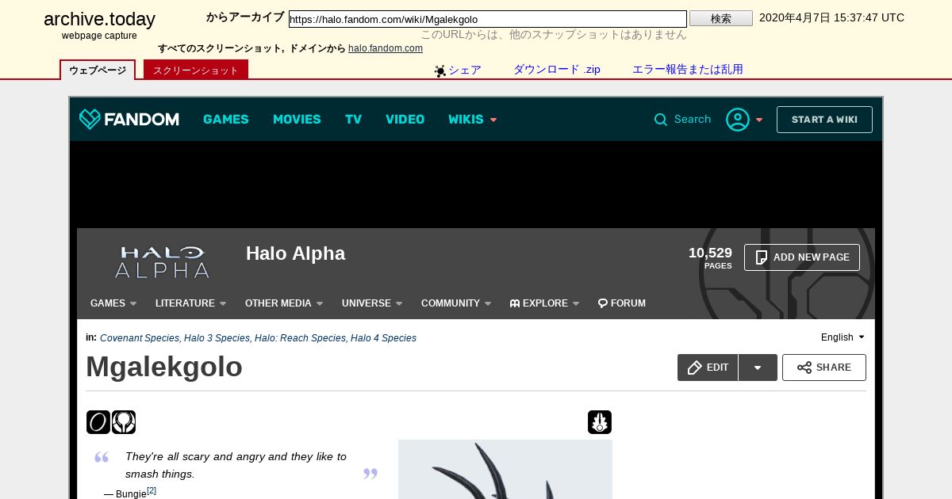Open the Halo 3 Species category link

pos(217,338)
